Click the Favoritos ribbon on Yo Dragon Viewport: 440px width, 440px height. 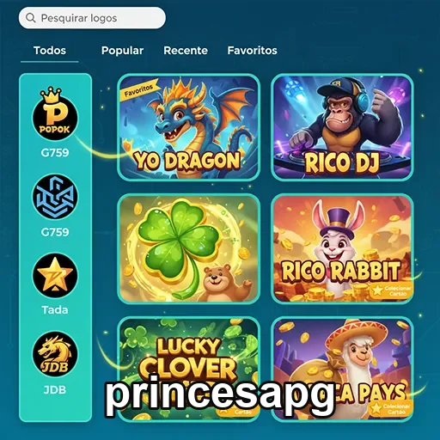(139, 89)
